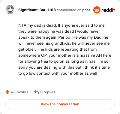Screen dimensions: 120x114
Task: Click line starting "sorry you are dealing with this"
Action: point(64,67)
